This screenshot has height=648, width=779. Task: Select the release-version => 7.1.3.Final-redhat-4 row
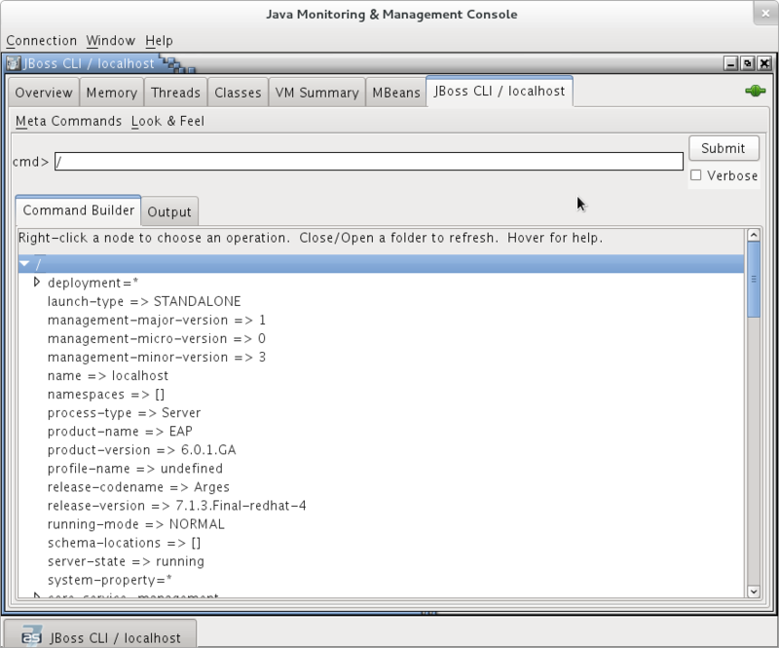177,506
